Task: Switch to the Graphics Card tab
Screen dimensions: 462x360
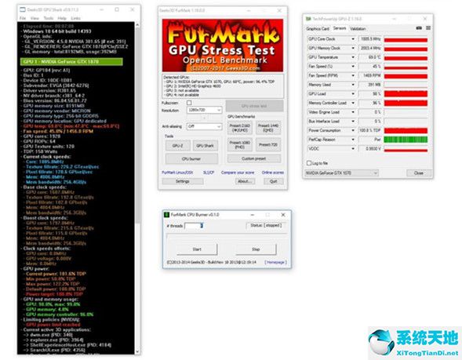Action: point(318,28)
